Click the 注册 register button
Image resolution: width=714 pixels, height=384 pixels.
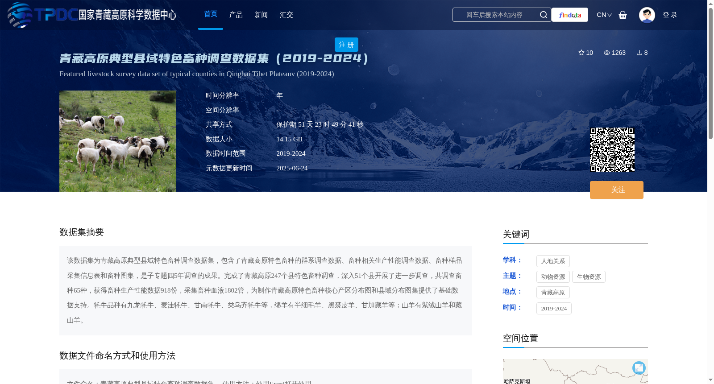point(346,45)
